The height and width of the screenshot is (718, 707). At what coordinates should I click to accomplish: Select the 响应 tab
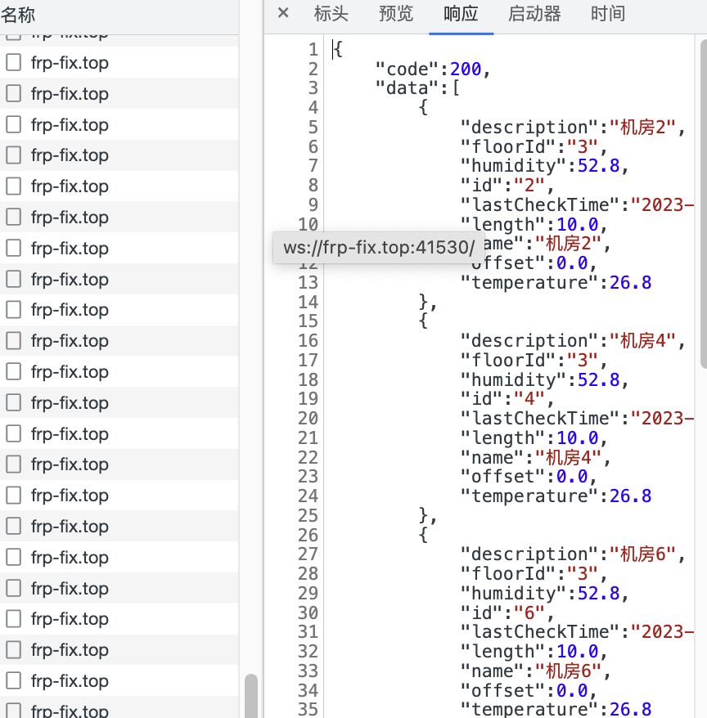click(461, 13)
